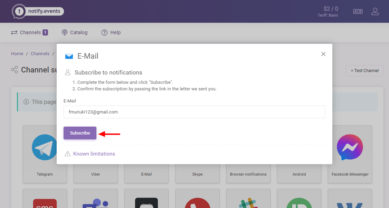Go to Home breadcrumb
389x208 pixels.
17,54
